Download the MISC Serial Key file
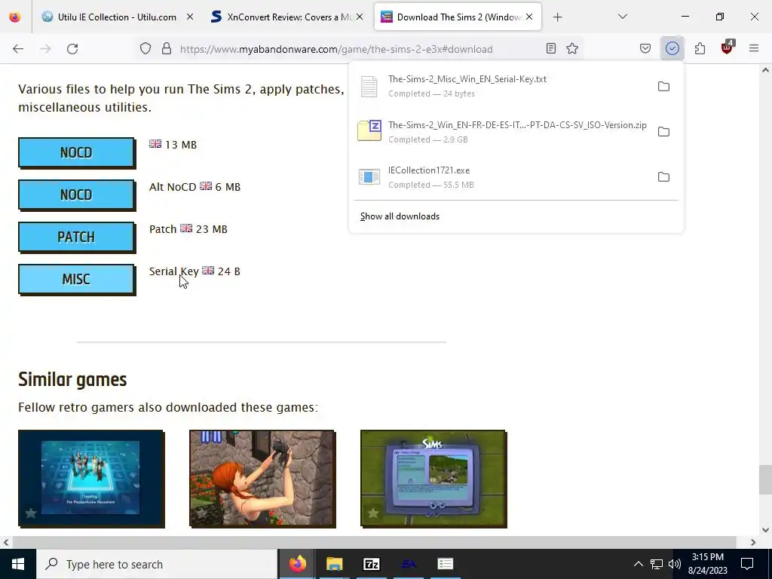772x579 pixels. click(76, 280)
